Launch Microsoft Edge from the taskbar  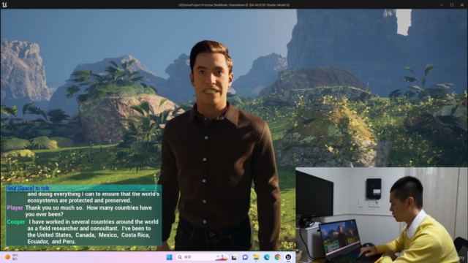pos(267,257)
